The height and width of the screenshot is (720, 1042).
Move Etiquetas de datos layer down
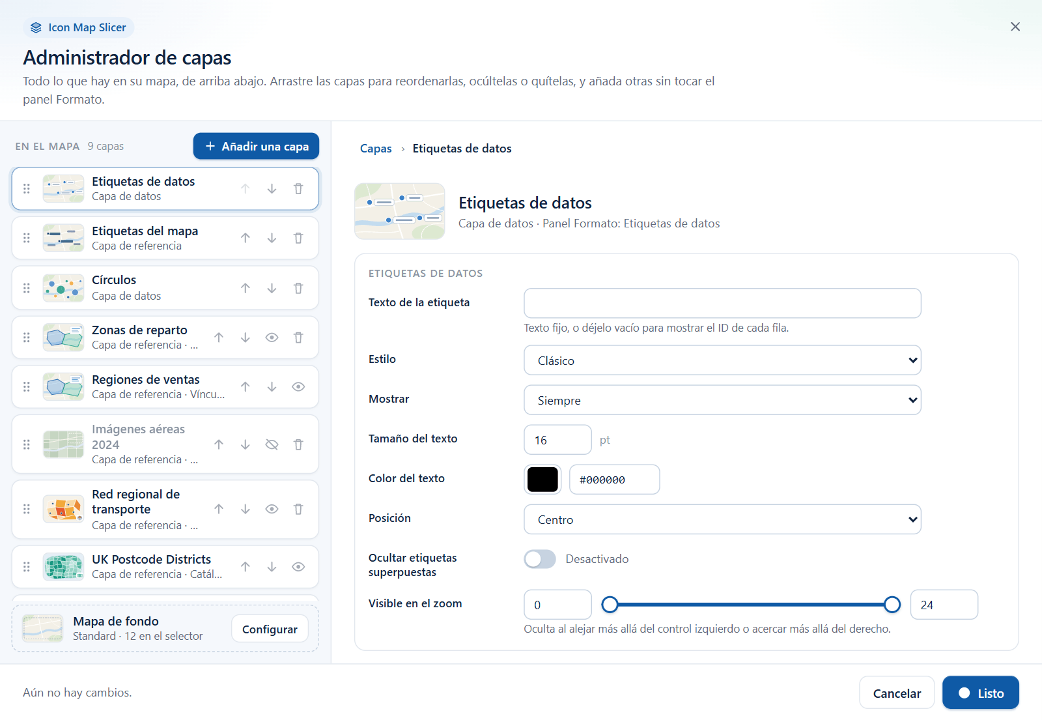272,189
